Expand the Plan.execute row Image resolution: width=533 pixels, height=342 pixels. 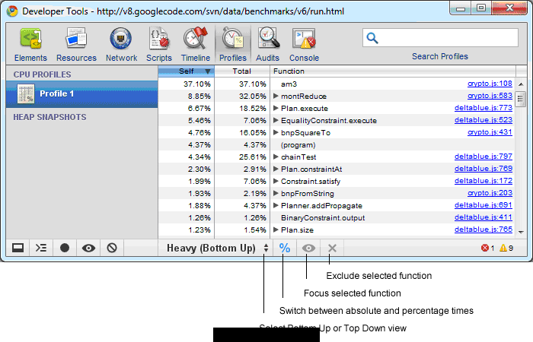[x=276, y=108]
